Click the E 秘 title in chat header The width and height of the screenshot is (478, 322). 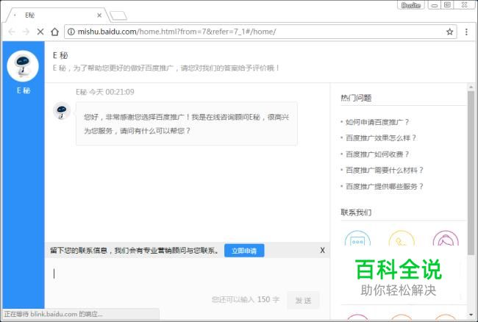60,55
